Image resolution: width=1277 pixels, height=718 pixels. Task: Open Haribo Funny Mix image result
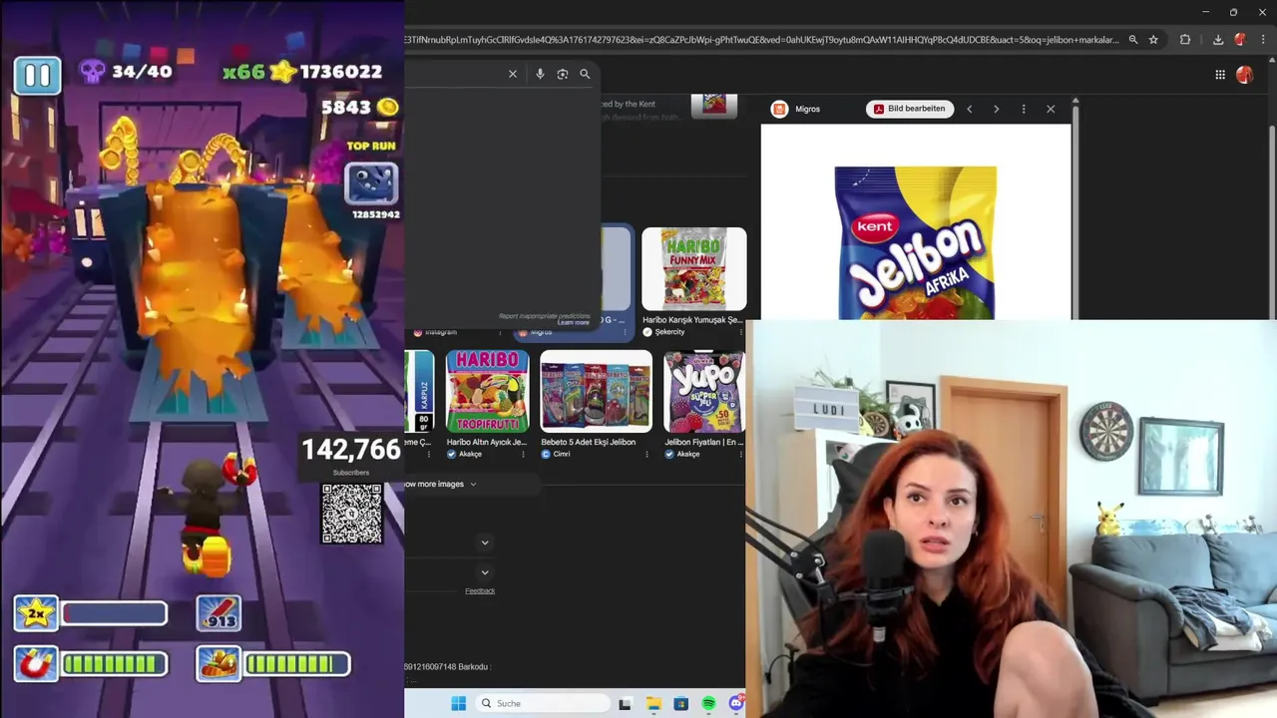(693, 269)
